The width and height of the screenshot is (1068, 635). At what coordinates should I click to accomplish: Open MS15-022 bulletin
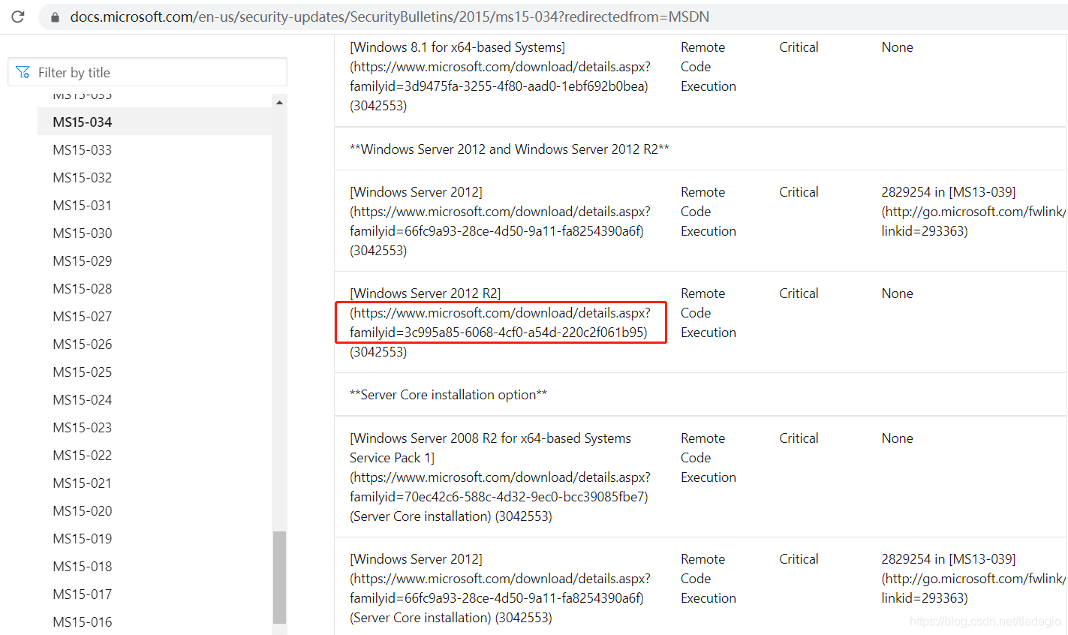pos(82,455)
